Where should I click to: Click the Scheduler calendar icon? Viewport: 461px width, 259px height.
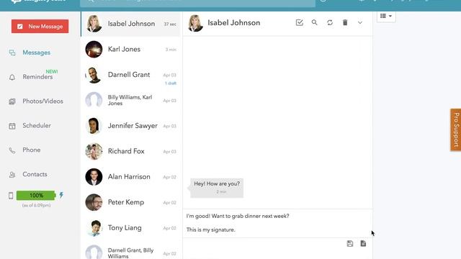pyautogui.click(x=12, y=126)
